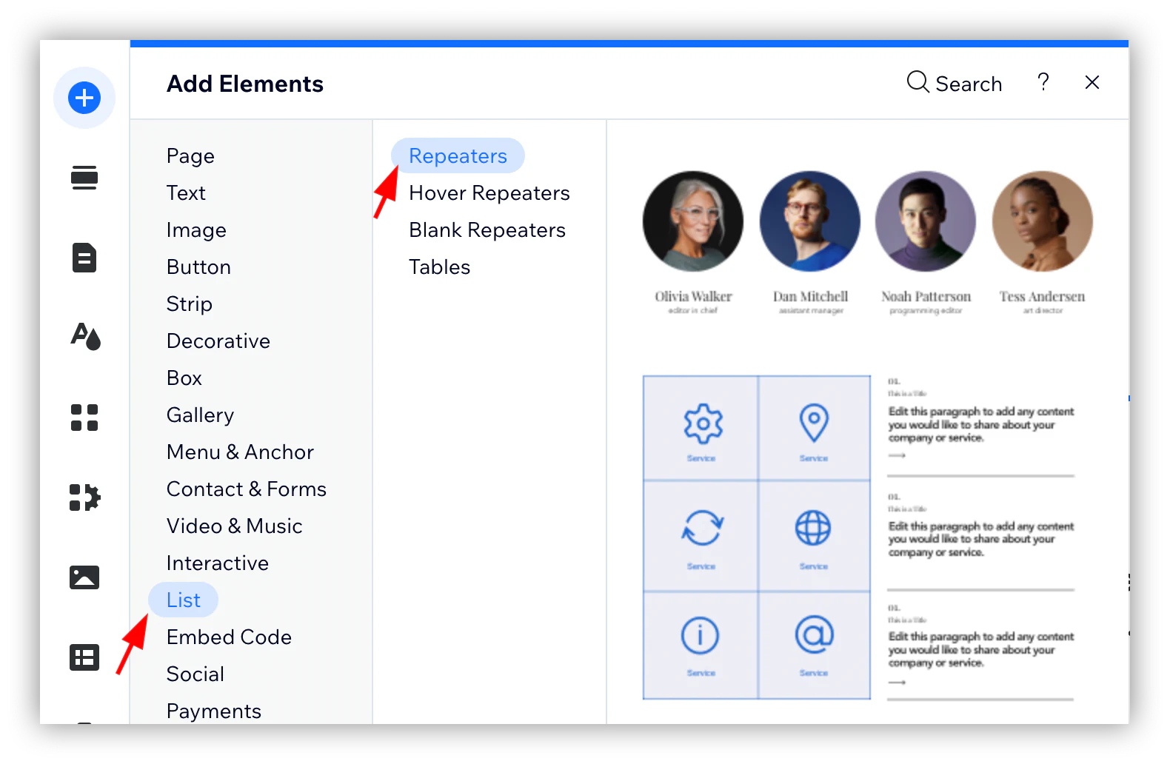
Task: Select the Gallery category
Action: point(200,415)
